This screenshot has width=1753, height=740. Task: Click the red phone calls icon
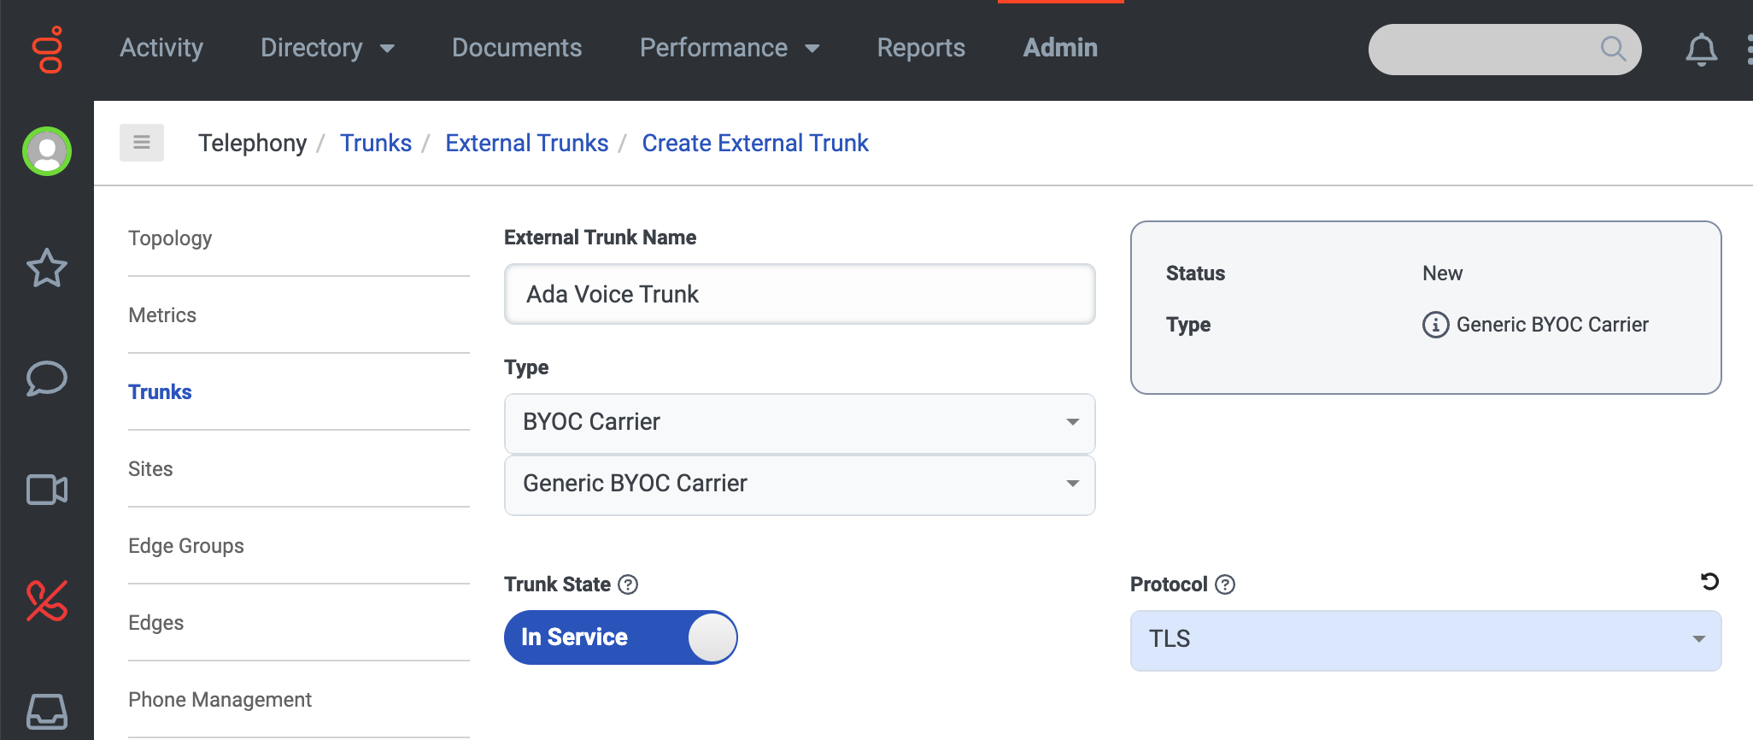(47, 601)
